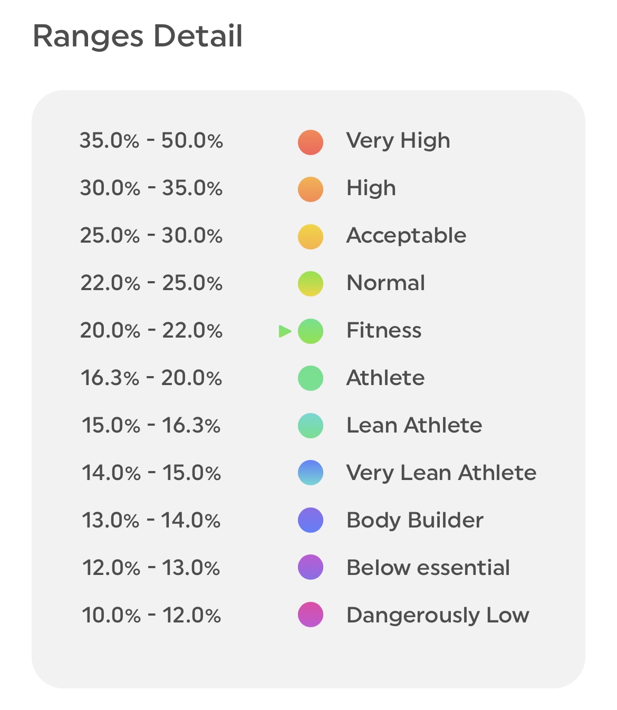The height and width of the screenshot is (710, 617).
Task: Click the green Fitness range dot
Action: click(x=311, y=331)
